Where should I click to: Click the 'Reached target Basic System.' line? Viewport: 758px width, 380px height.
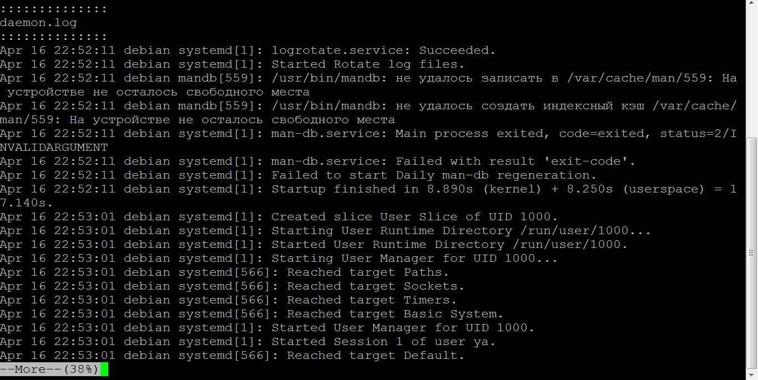(251, 314)
